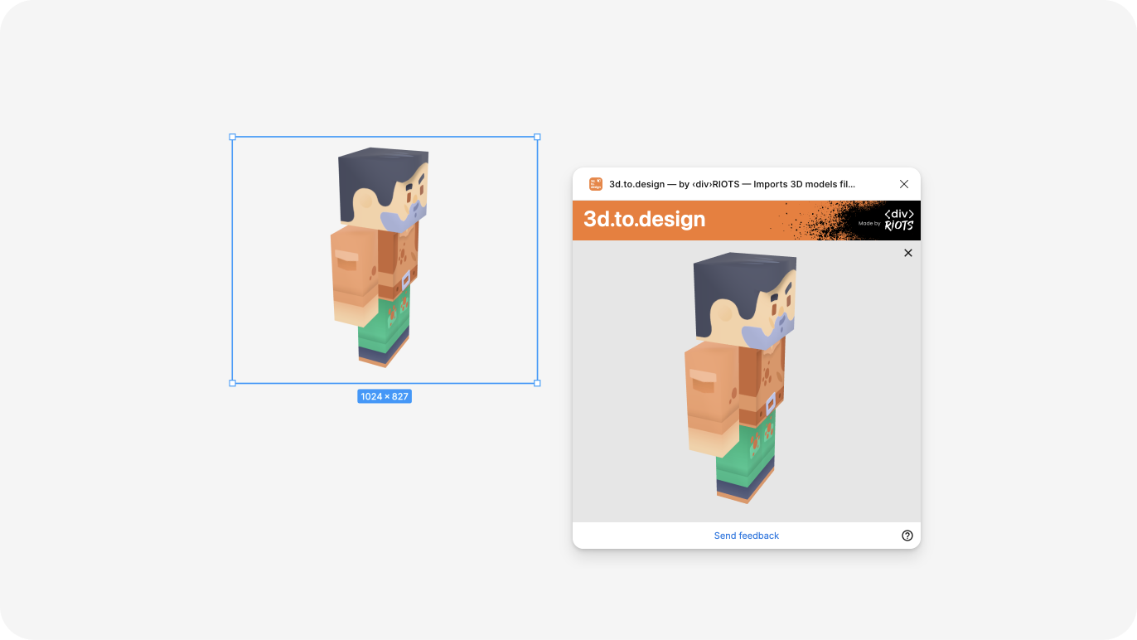The height and width of the screenshot is (640, 1137).
Task: Click the bottom-left selection resize handle
Action: coord(232,383)
